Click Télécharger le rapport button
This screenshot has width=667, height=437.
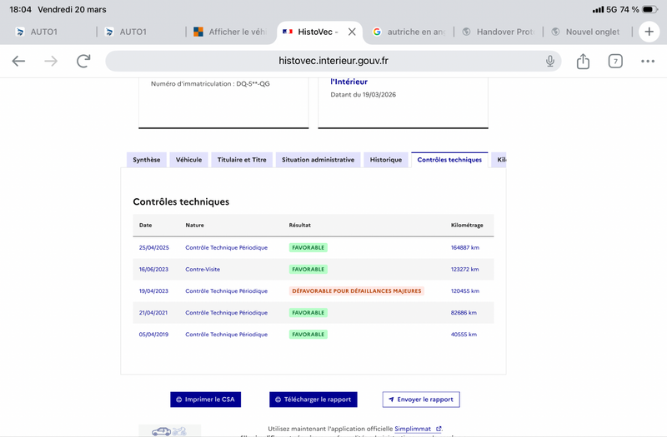point(313,400)
